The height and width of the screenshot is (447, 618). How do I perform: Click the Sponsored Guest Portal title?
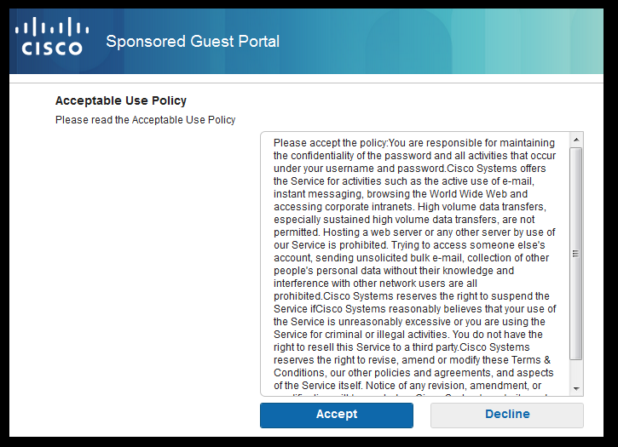[193, 42]
